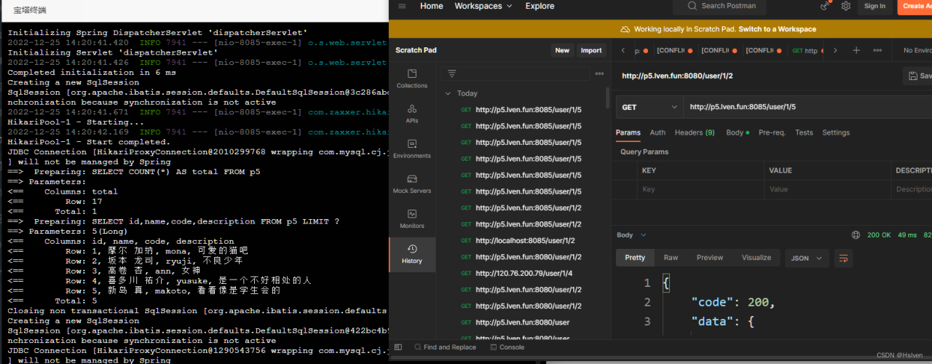The height and width of the screenshot is (364, 932).
Task: Expand the Workspaces menu
Action: click(x=483, y=6)
